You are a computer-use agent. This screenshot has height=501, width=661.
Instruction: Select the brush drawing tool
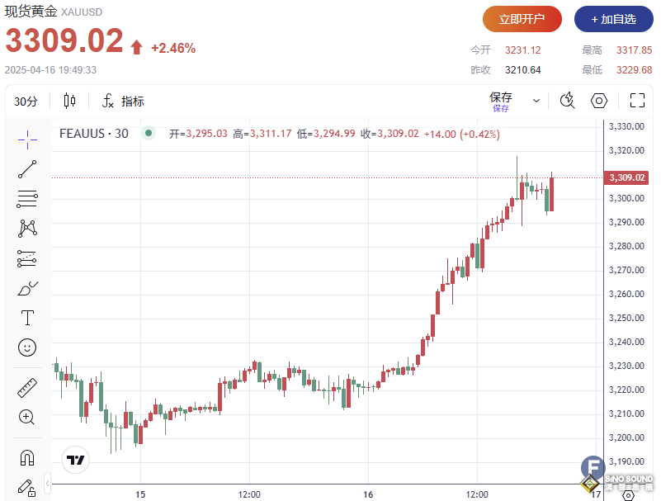click(x=27, y=288)
